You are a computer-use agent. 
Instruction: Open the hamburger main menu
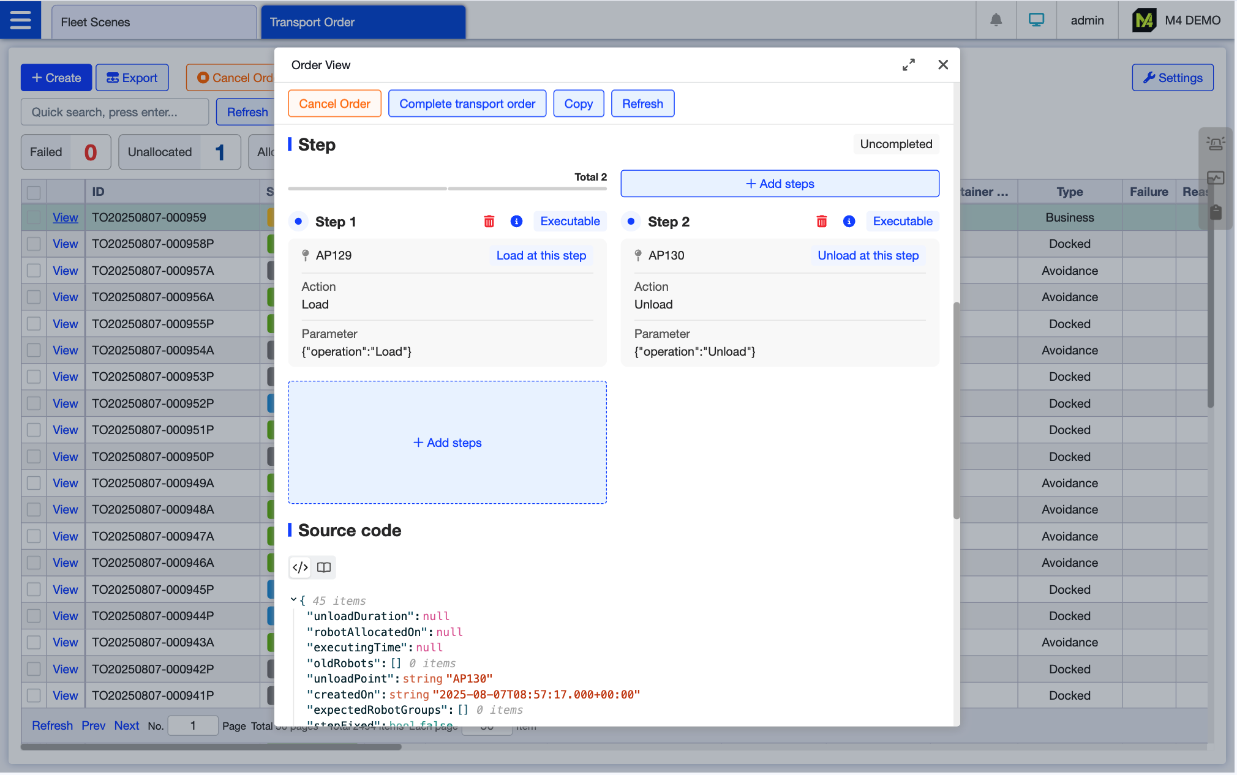(20, 20)
